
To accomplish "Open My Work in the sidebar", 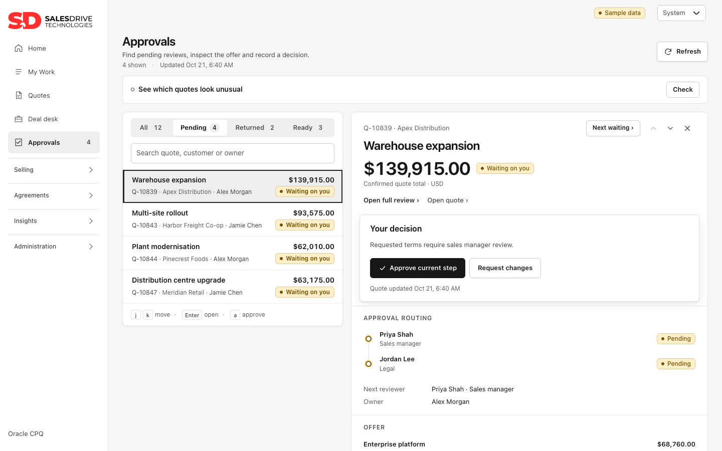I will click(54, 72).
